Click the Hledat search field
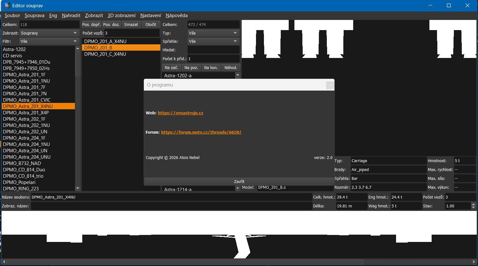The width and height of the screenshot is (478, 266). click(213, 50)
